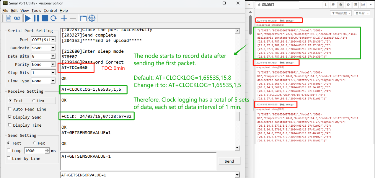
Task: Pause serial communication with the Pause icon
Action: (36, 18)
